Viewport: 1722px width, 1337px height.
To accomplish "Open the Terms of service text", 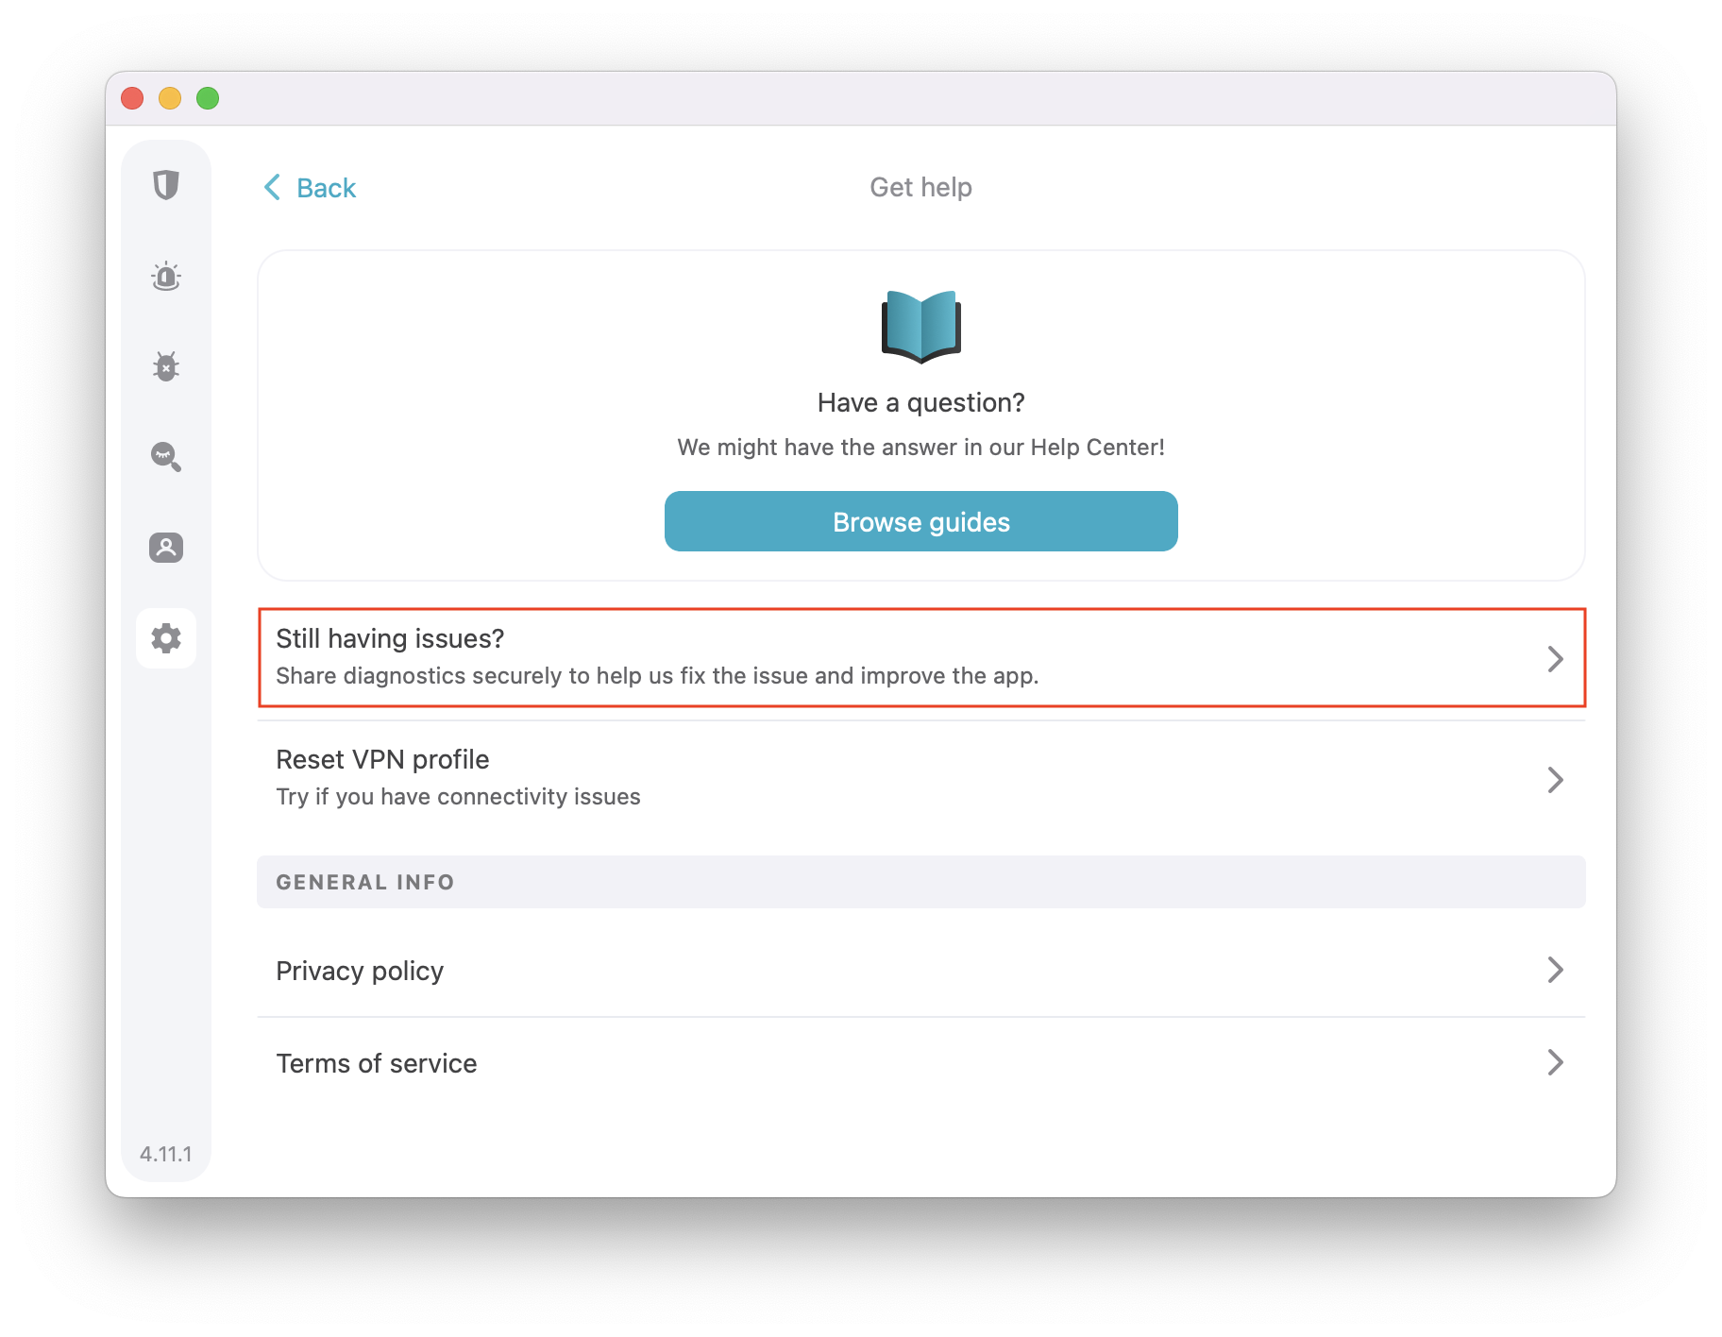I will (x=376, y=1063).
